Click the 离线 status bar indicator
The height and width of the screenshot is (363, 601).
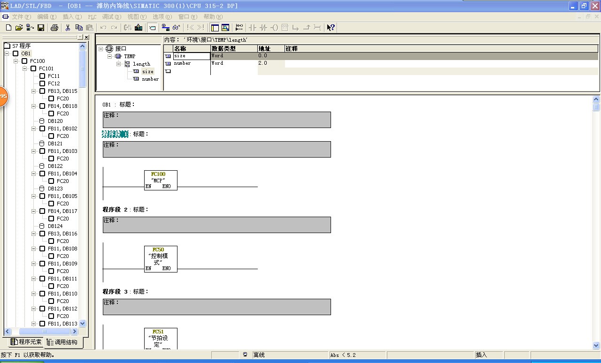[x=259, y=355]
